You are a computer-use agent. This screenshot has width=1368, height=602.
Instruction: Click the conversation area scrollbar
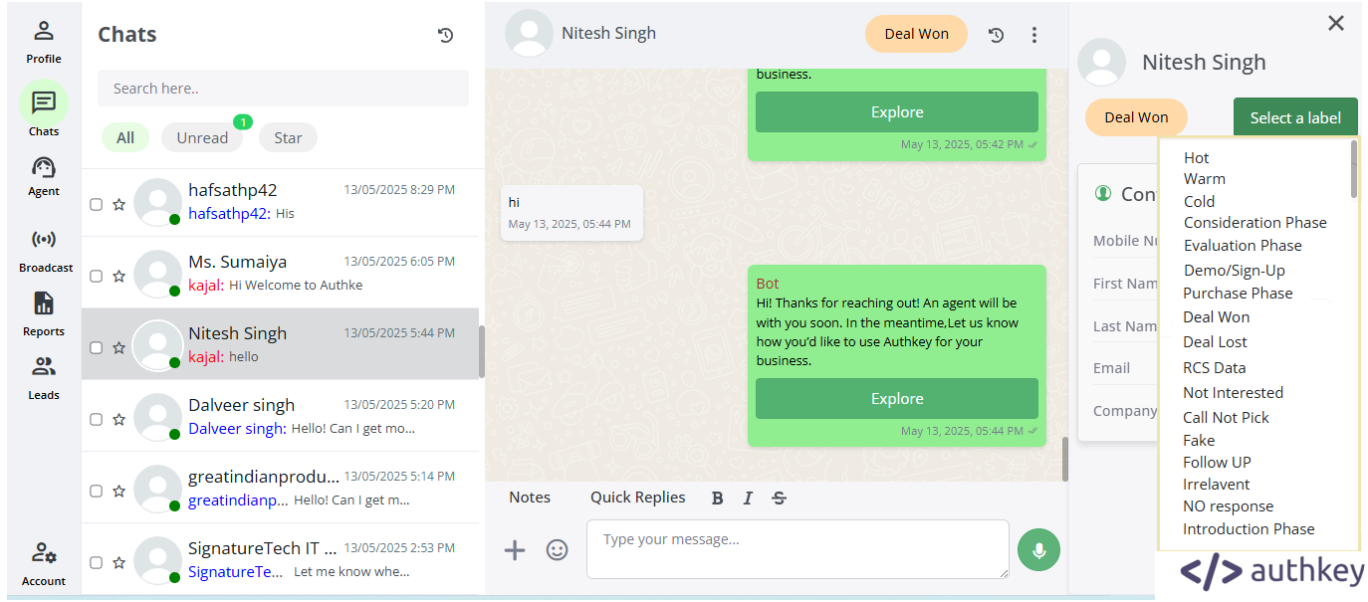tap(1065, 459)
